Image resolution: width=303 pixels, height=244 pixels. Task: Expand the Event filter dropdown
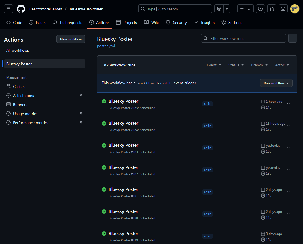[214, 65]
